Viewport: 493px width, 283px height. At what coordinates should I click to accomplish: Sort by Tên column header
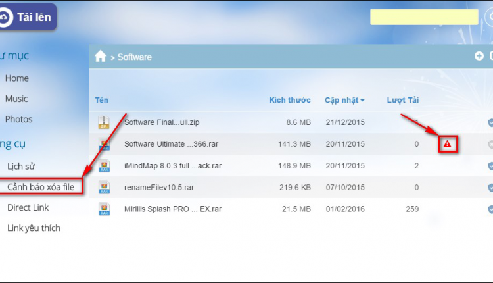(101, 100)
